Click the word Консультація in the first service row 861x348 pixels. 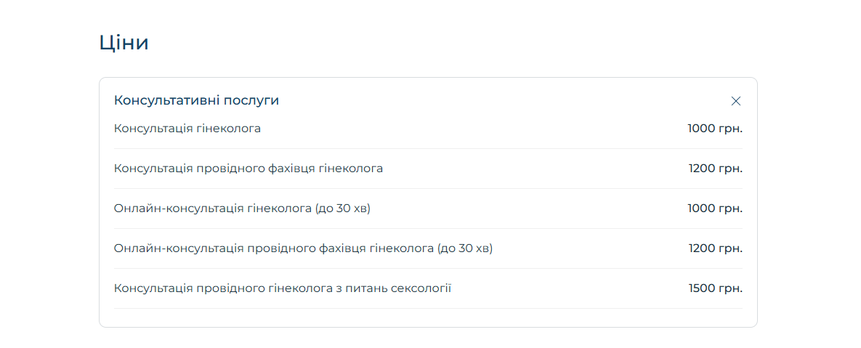(153, 129)
